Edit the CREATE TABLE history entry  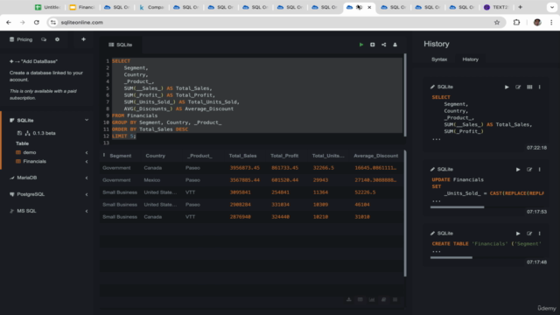coord(529,234)
